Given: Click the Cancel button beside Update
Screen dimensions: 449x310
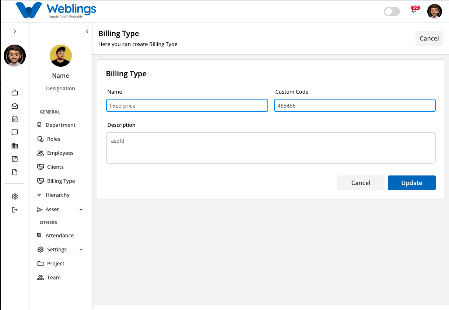Looking at the screenshot, I should coord(361,183).
